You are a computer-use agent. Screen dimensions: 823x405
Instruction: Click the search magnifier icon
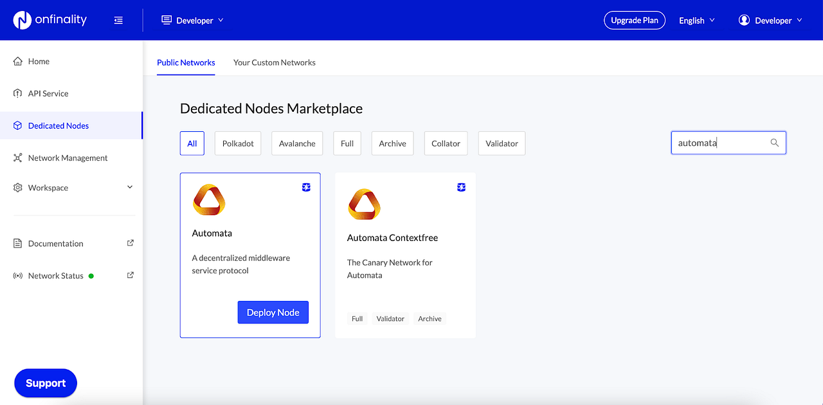[x=774, y=143]
